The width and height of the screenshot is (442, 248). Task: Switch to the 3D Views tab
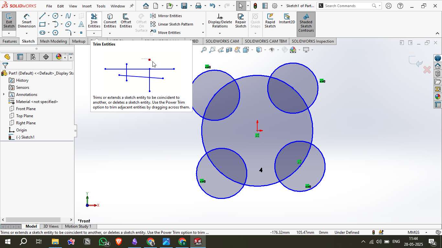point(51,226)
